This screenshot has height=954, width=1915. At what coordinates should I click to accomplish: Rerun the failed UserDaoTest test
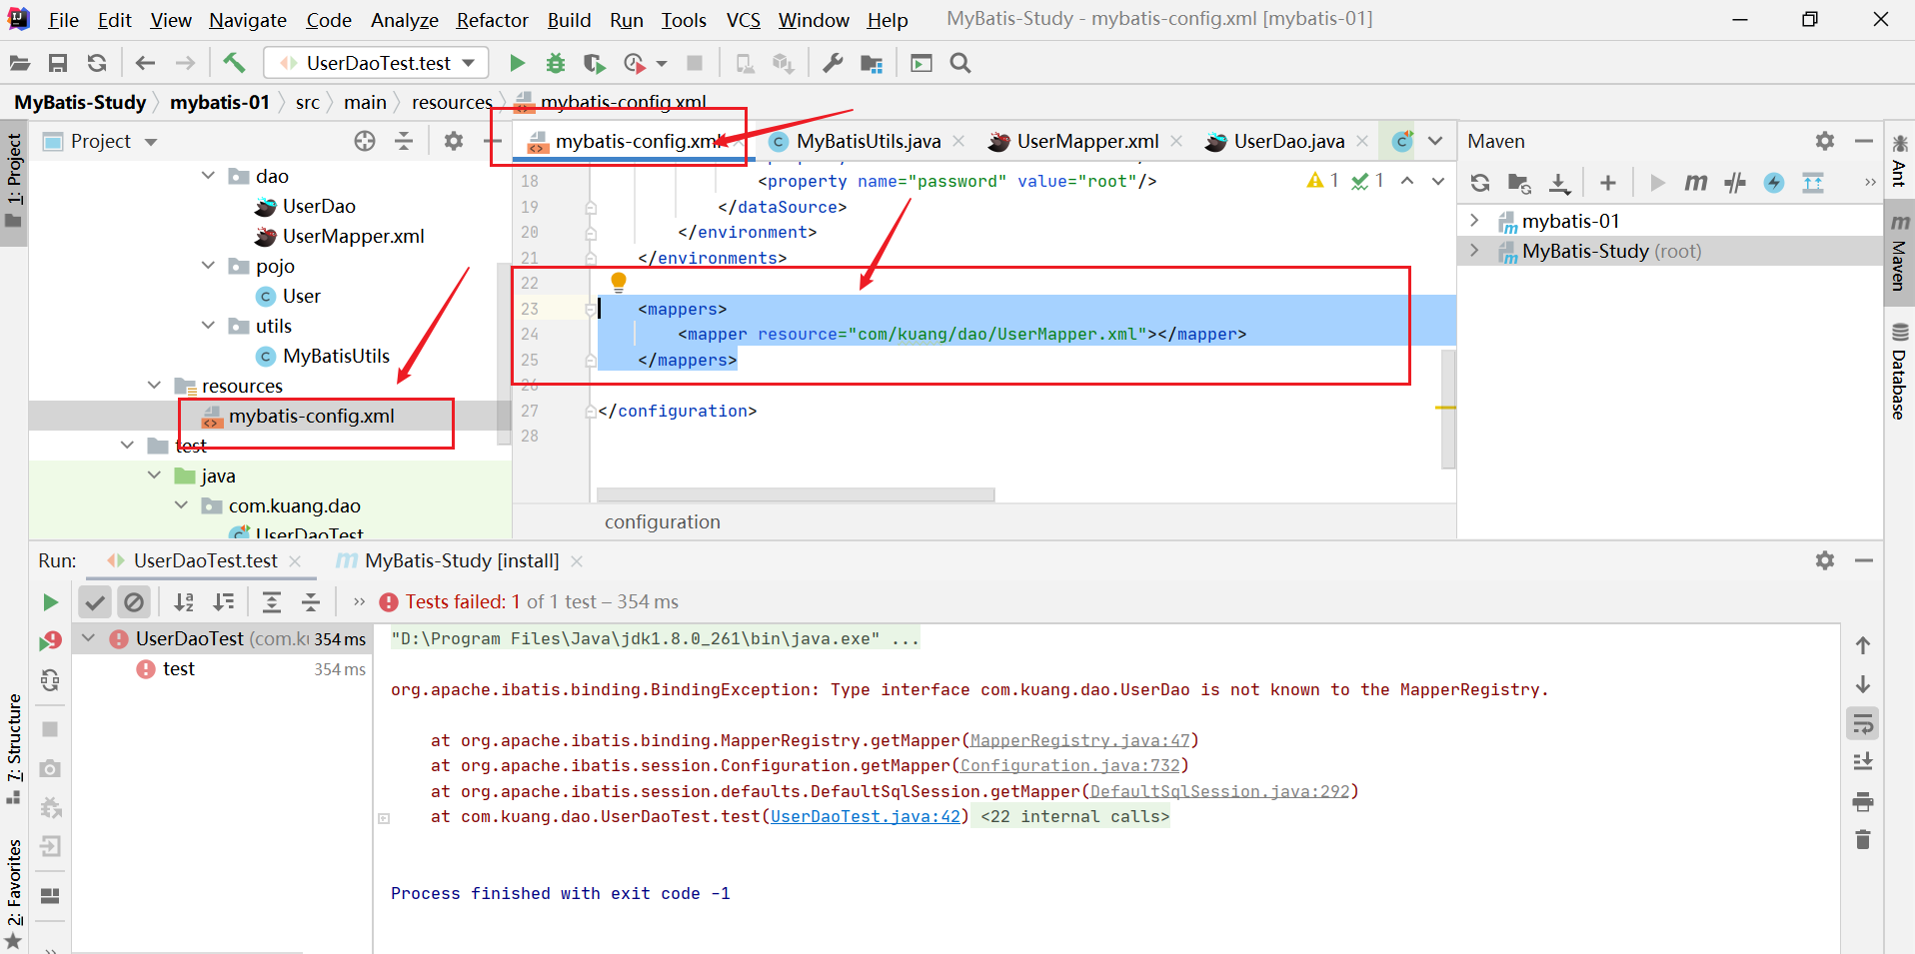click(x=50, y=639)
